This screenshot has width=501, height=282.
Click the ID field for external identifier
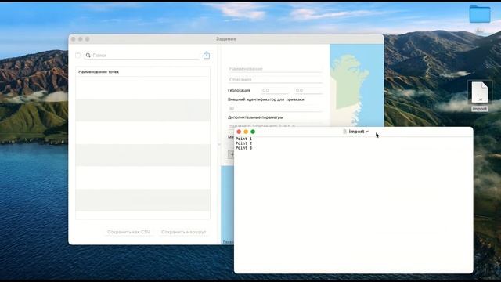point(275,108)
